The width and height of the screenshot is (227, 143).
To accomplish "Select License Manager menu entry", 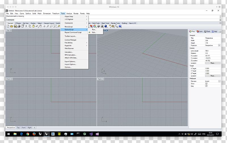I will [74, 40].
